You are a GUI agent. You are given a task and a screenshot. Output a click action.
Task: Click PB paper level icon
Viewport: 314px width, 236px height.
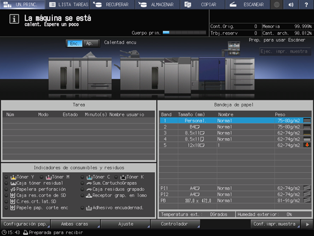307,201
